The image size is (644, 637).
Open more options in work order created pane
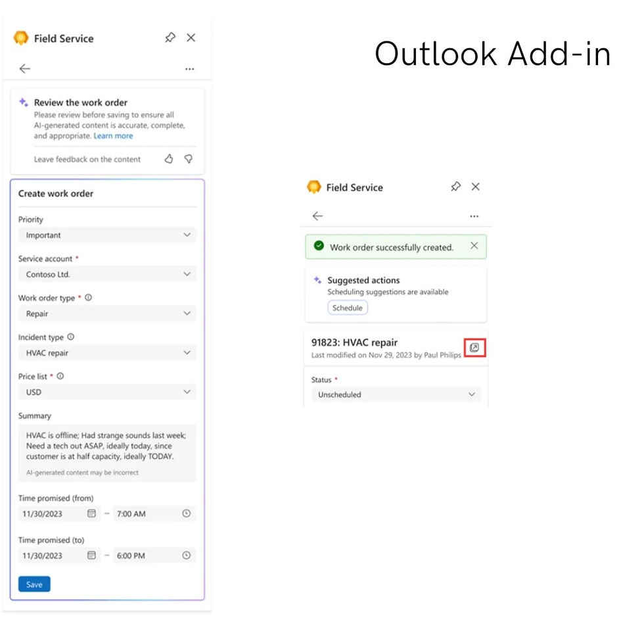pyautogui.click(x=474, y=216)
